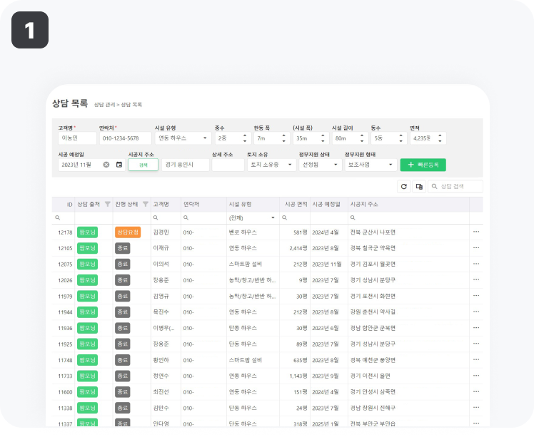This screenshot has height=442, width=534.
Task: Click the green 빠른등록 button
Action: coord(423,165)
